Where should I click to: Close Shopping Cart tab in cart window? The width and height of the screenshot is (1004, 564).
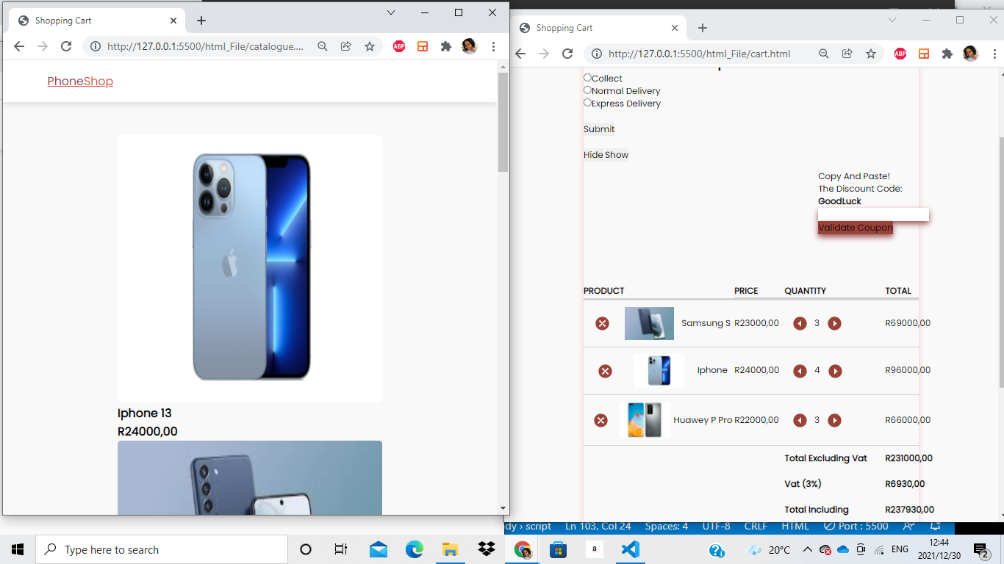(x=675, y=28)
